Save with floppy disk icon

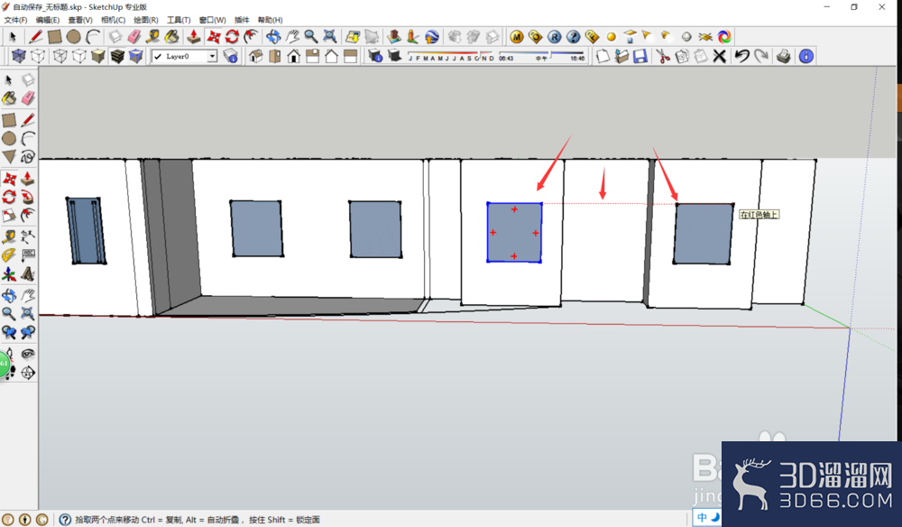pos(640,56)
